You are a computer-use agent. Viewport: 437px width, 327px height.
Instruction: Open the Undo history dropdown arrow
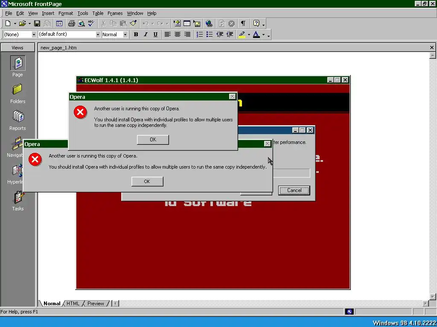152,24
